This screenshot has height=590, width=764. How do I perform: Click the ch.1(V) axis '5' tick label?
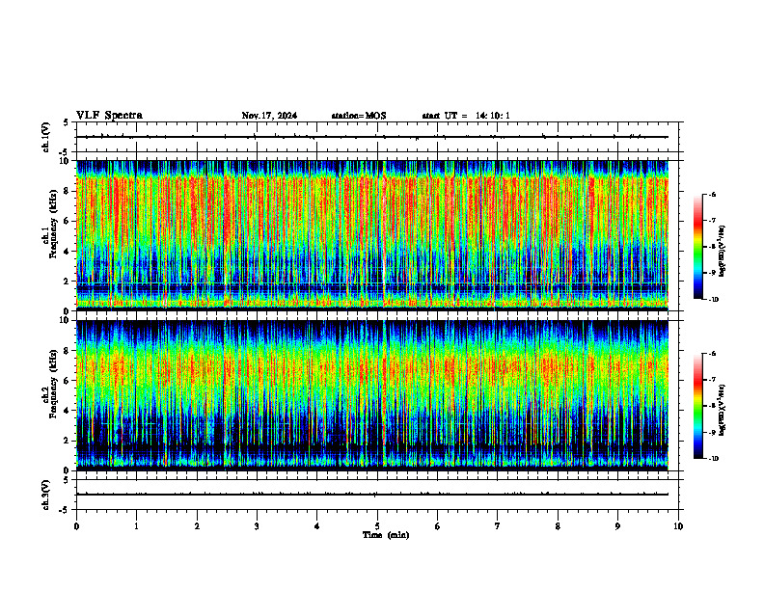tap(66, 122)
